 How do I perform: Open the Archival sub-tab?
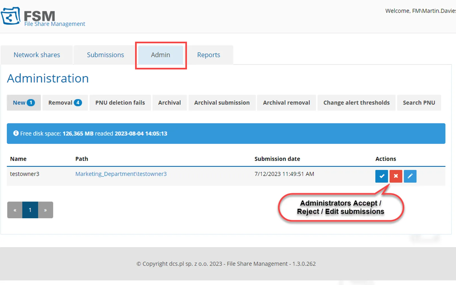170,103
